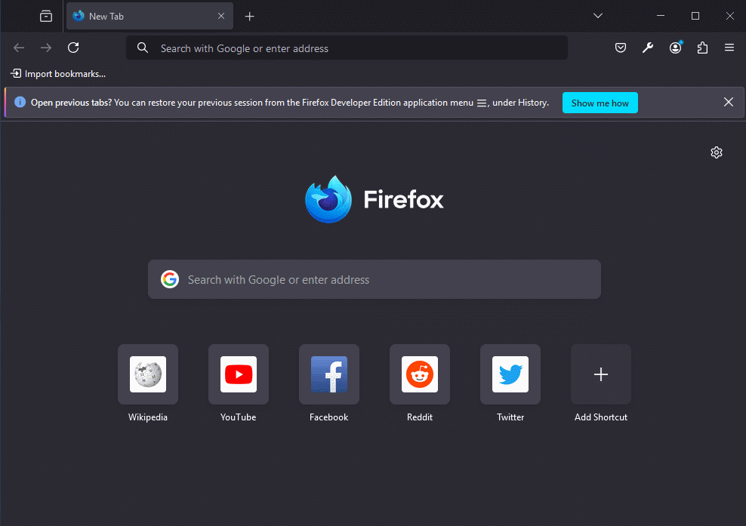
Task: Open the Reddit shortcut tile
Action: coord(420,374)
